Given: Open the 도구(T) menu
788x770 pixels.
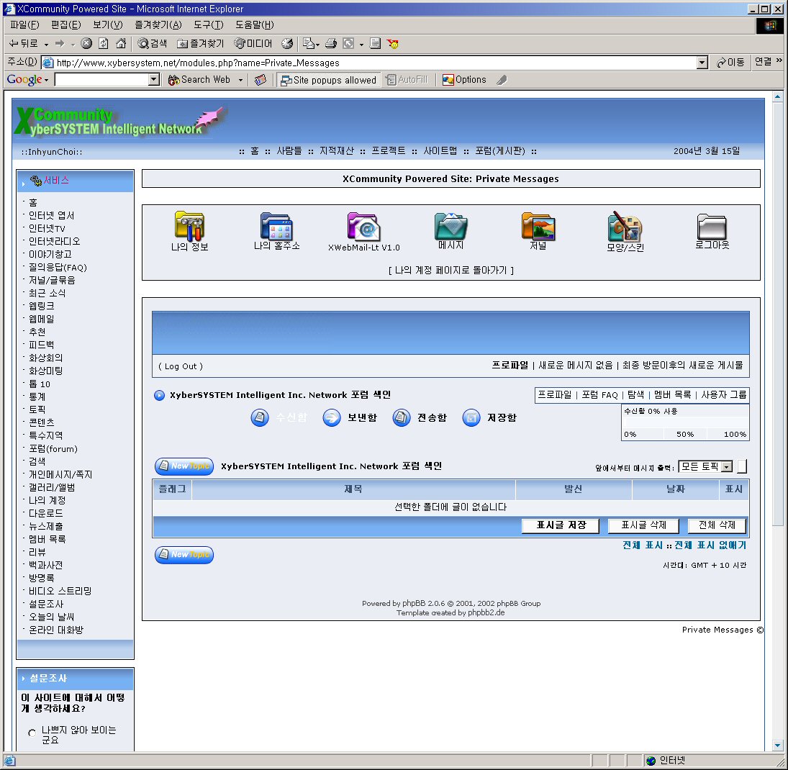Looking at the screenshot, I should [208, 25].
